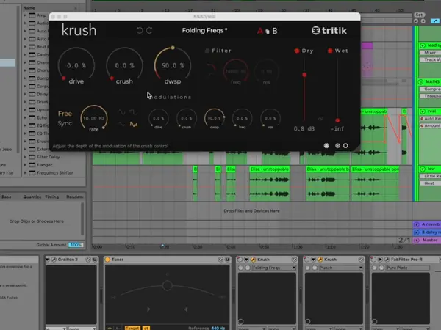Select Free LFO rate mode
The height and width of the screenshot is (330, 441).
[x=65, y=114]
